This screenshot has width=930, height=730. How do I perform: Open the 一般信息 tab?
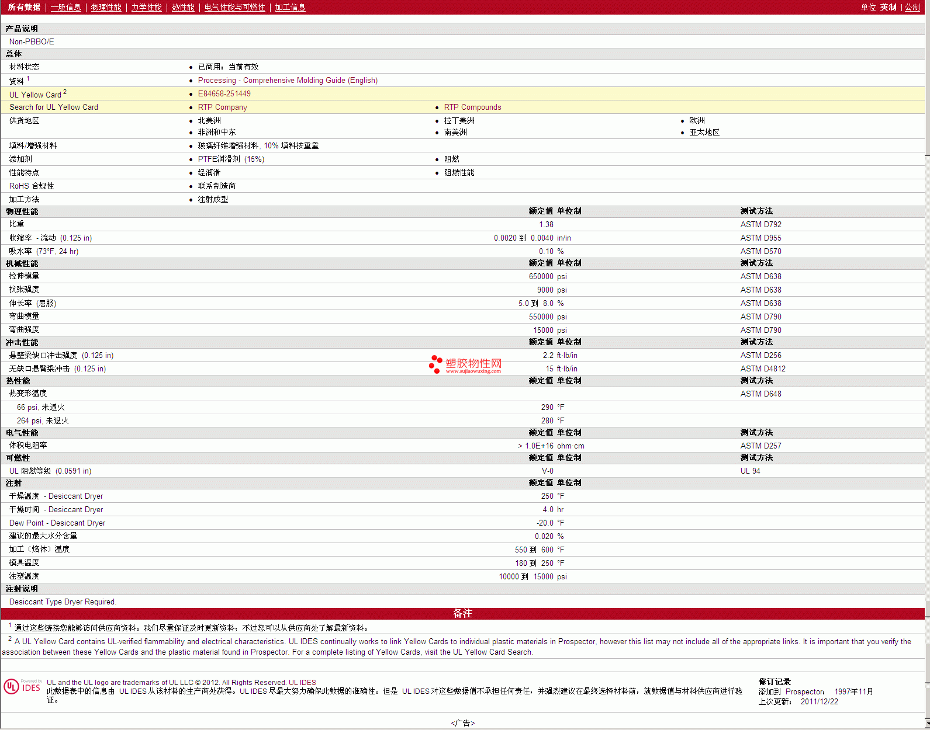65,8
